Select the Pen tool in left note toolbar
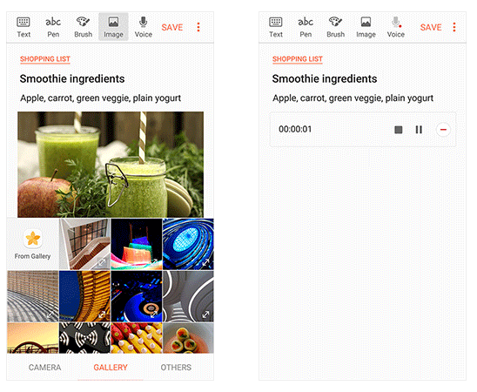Viewport: 477px width, 392px height. [53, 27]
